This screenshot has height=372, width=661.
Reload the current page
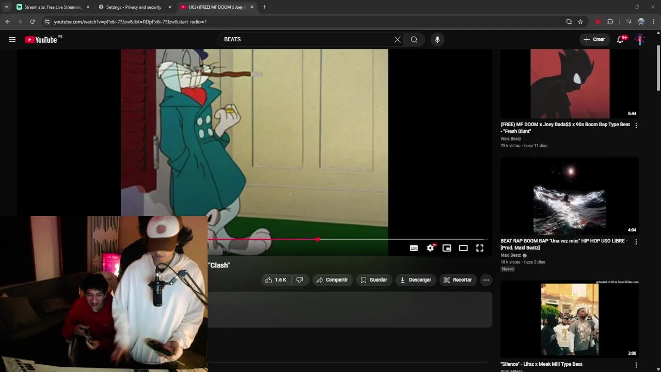click(x=32, y=22)
